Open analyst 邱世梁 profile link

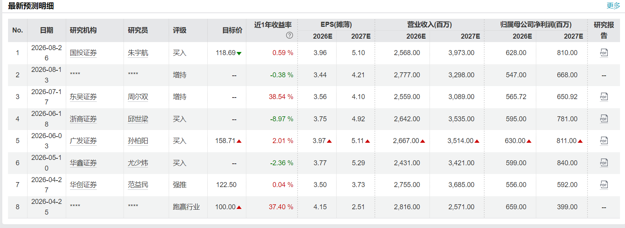138,119
